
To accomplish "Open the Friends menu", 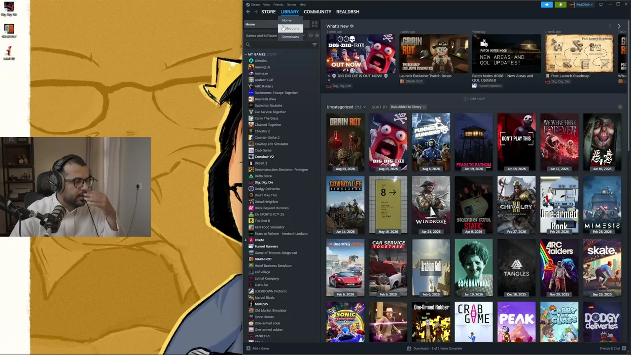I will [x=278, y=4].
